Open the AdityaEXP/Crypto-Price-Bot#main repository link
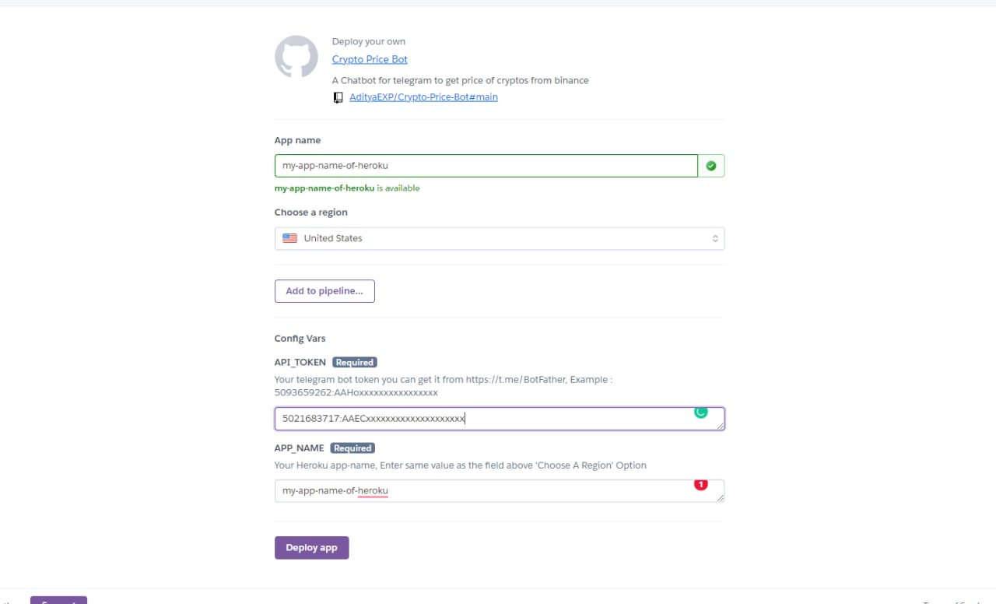The image size is (996, 604). tap(423, 97)
